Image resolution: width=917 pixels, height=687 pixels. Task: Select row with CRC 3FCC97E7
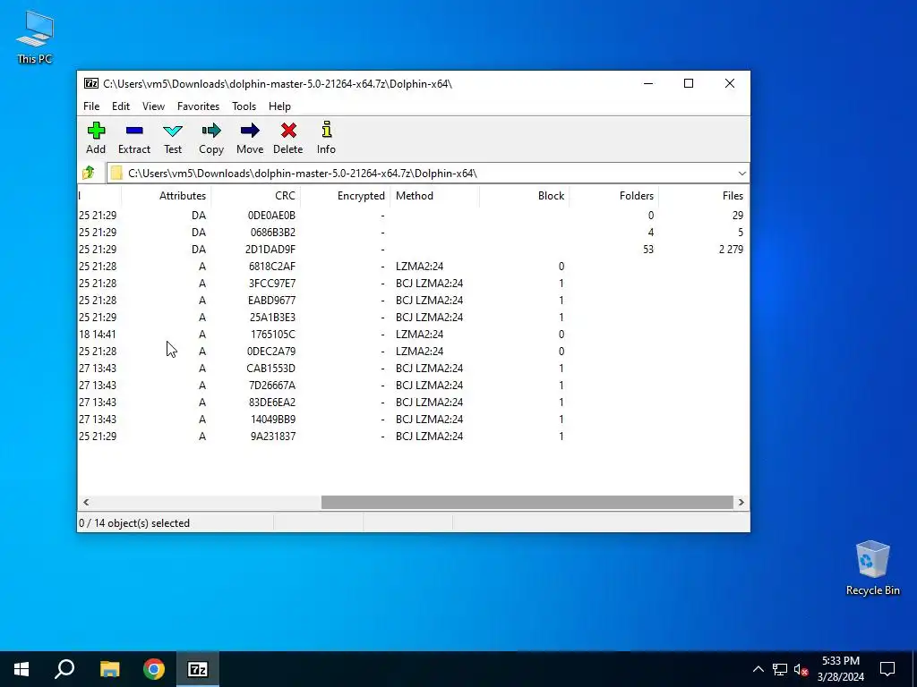point(413,284)
